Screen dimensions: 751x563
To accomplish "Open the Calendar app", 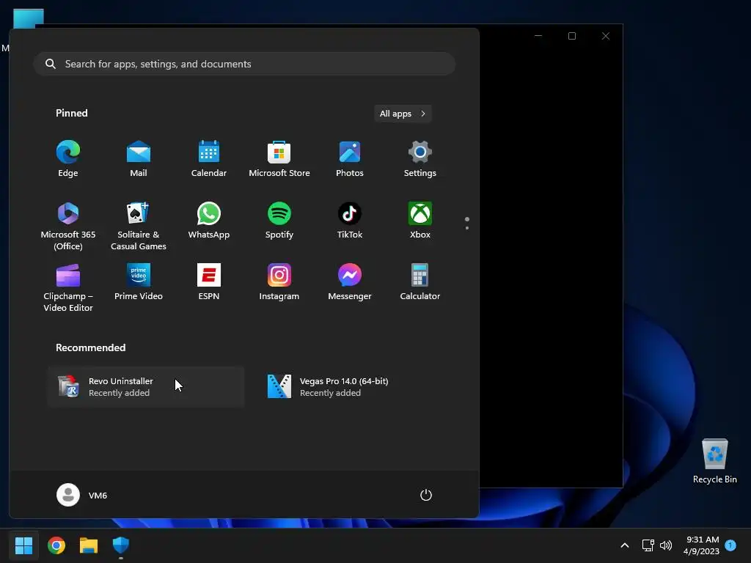I will point(209,159).
